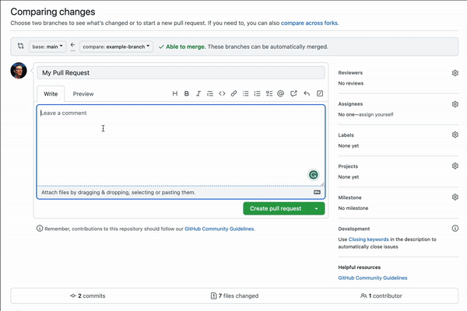Click the assign yourself link
The image size is (467, 311).
(376, 114)
